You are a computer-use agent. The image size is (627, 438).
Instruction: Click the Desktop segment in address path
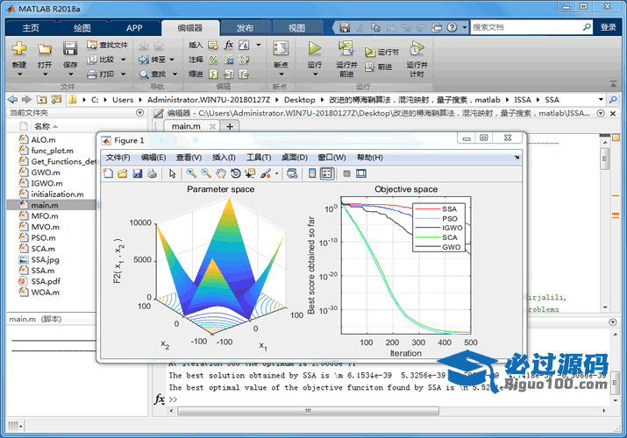[300, 100]
